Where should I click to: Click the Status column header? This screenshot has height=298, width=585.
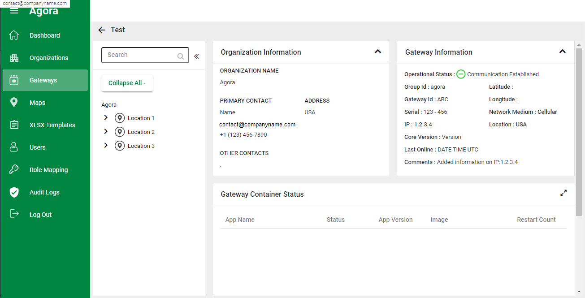pyautogui.click(x=336, y=220)
